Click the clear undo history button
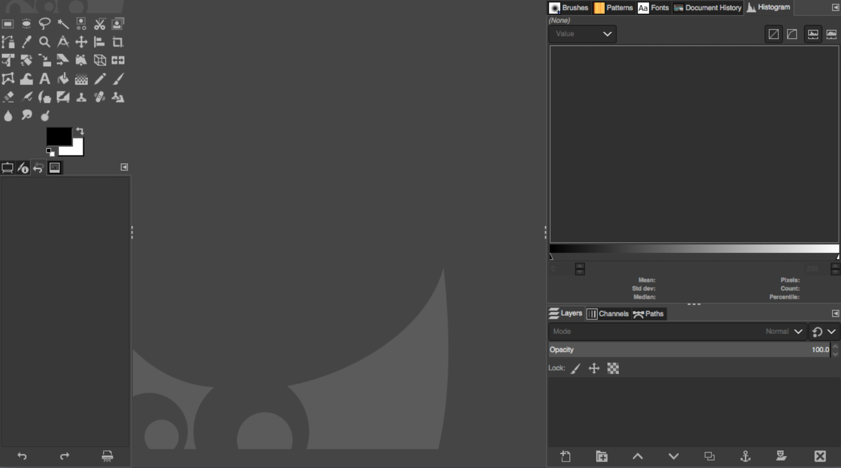The width and height of the screenshot is (841, 468). click(108, 456)
